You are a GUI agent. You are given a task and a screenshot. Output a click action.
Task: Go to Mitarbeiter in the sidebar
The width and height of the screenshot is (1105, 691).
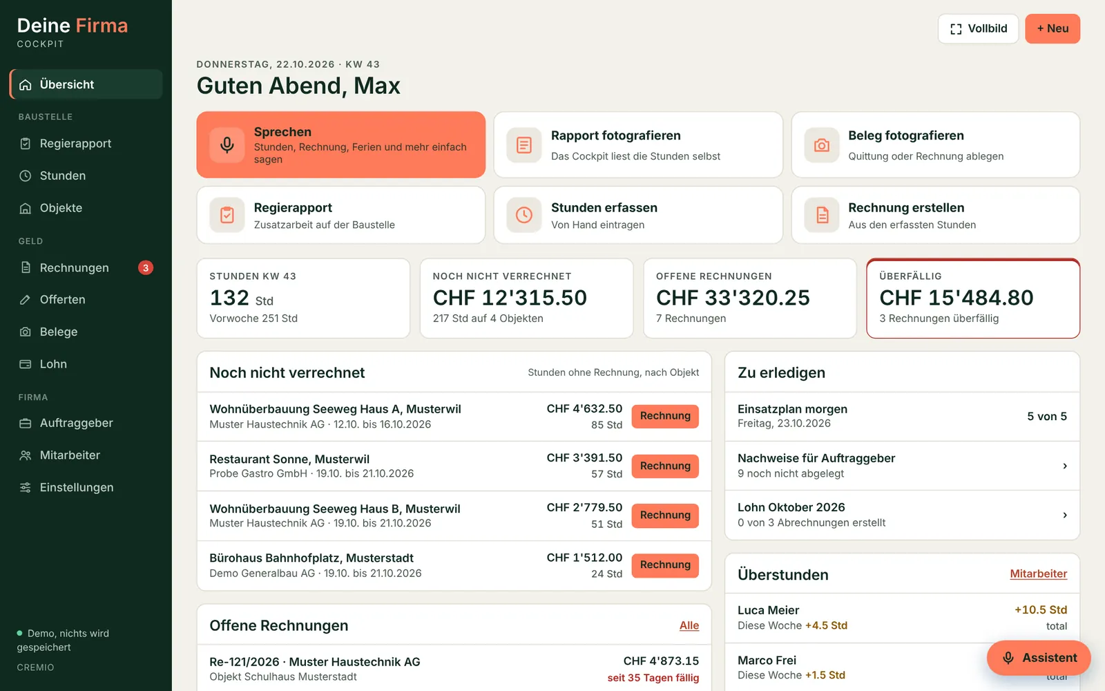[x=86, y=455]
